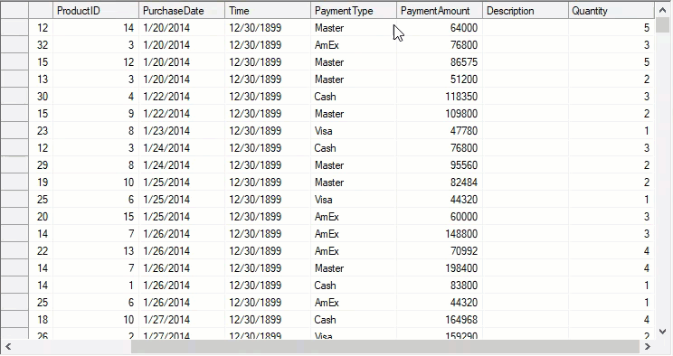Select the first-column value 20
Screen dimensions: 673x356
41,217
